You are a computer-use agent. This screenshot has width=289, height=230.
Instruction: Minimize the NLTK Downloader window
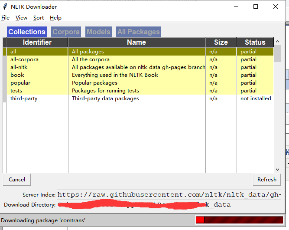[x=236, y=7]
